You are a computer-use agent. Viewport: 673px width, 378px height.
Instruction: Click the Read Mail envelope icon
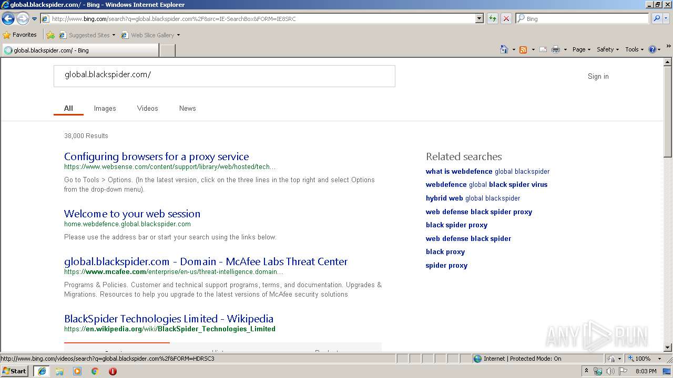(543, 49)
